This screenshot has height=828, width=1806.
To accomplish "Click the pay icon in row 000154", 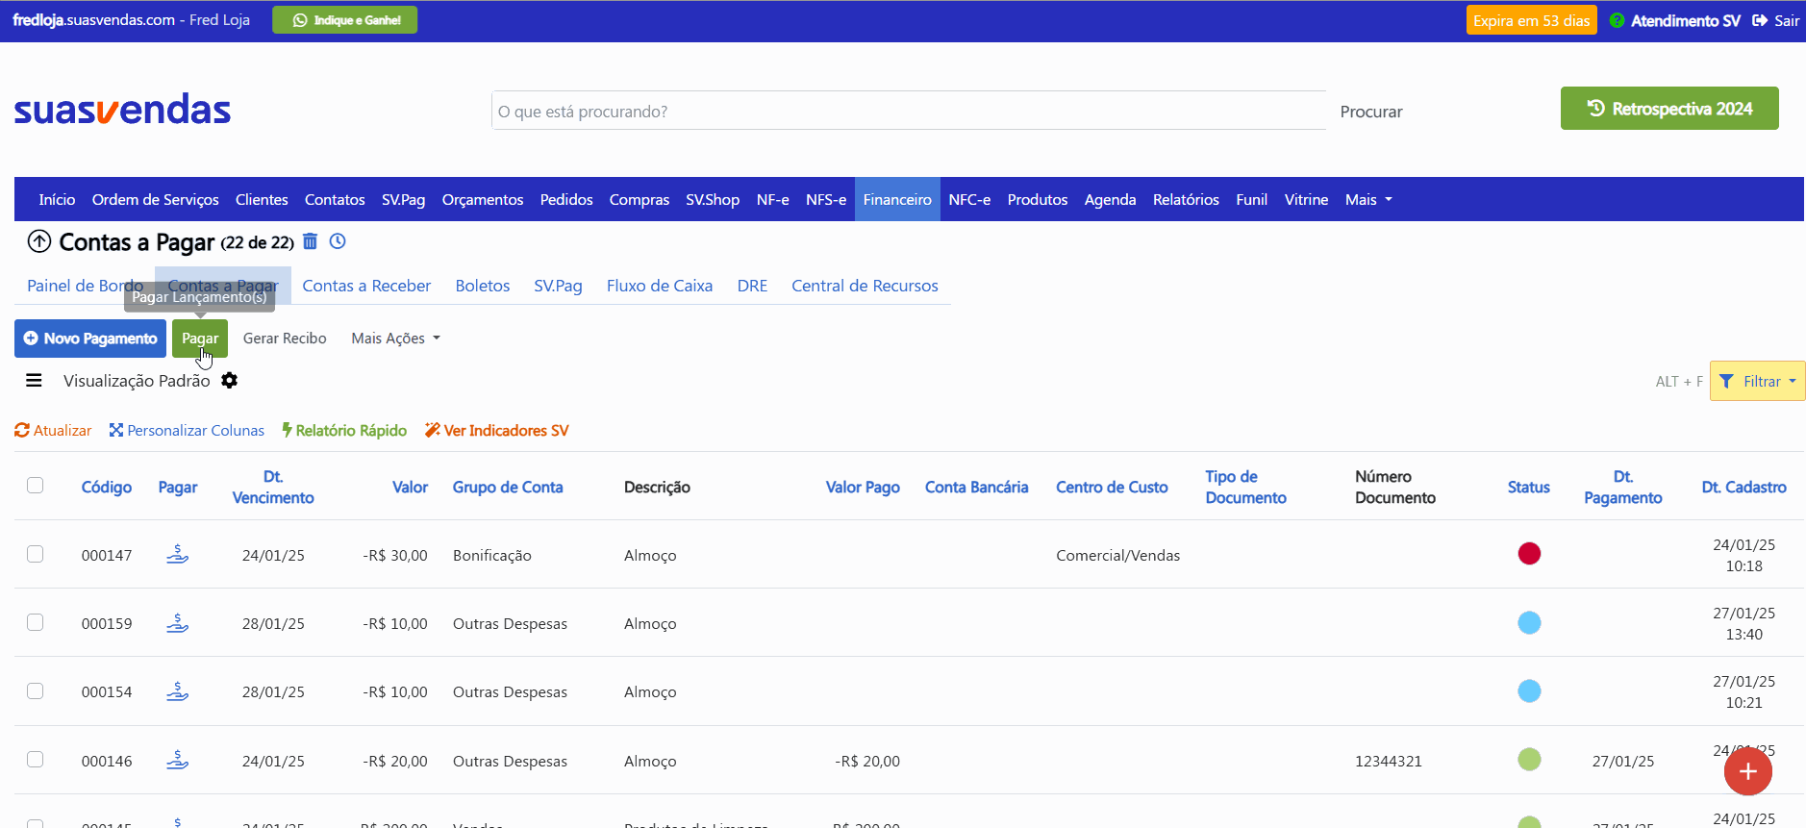I will coord(177,690).
